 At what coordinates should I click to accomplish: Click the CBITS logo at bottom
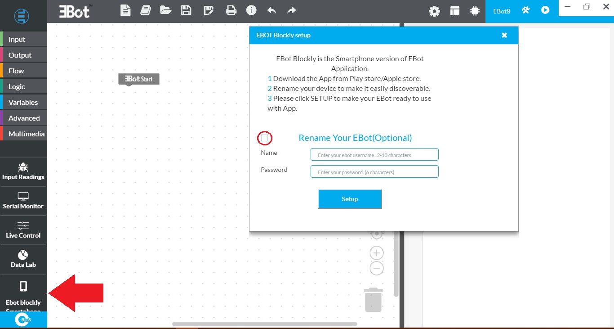coord(23,320)
